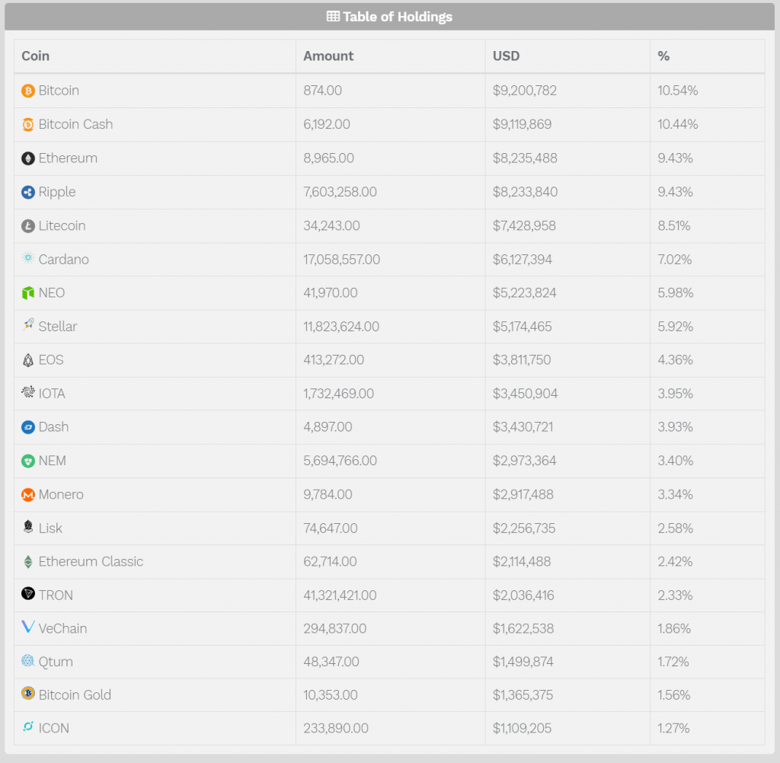Sort by the % column header
The image size is (780, 763).
663,56
